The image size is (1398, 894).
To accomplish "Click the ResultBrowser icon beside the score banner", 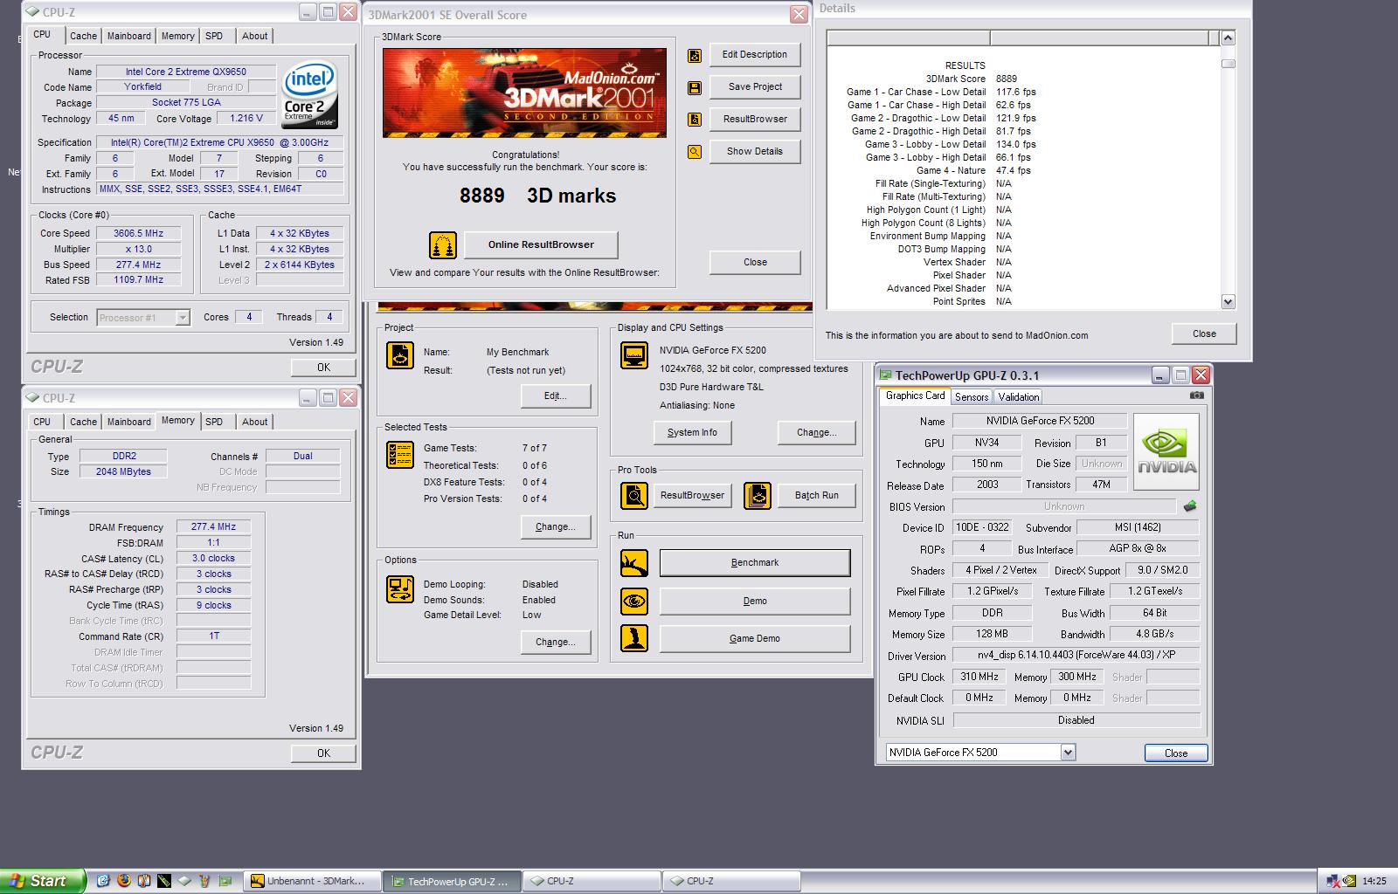I will pyautogui.click(x=695, y=120).
